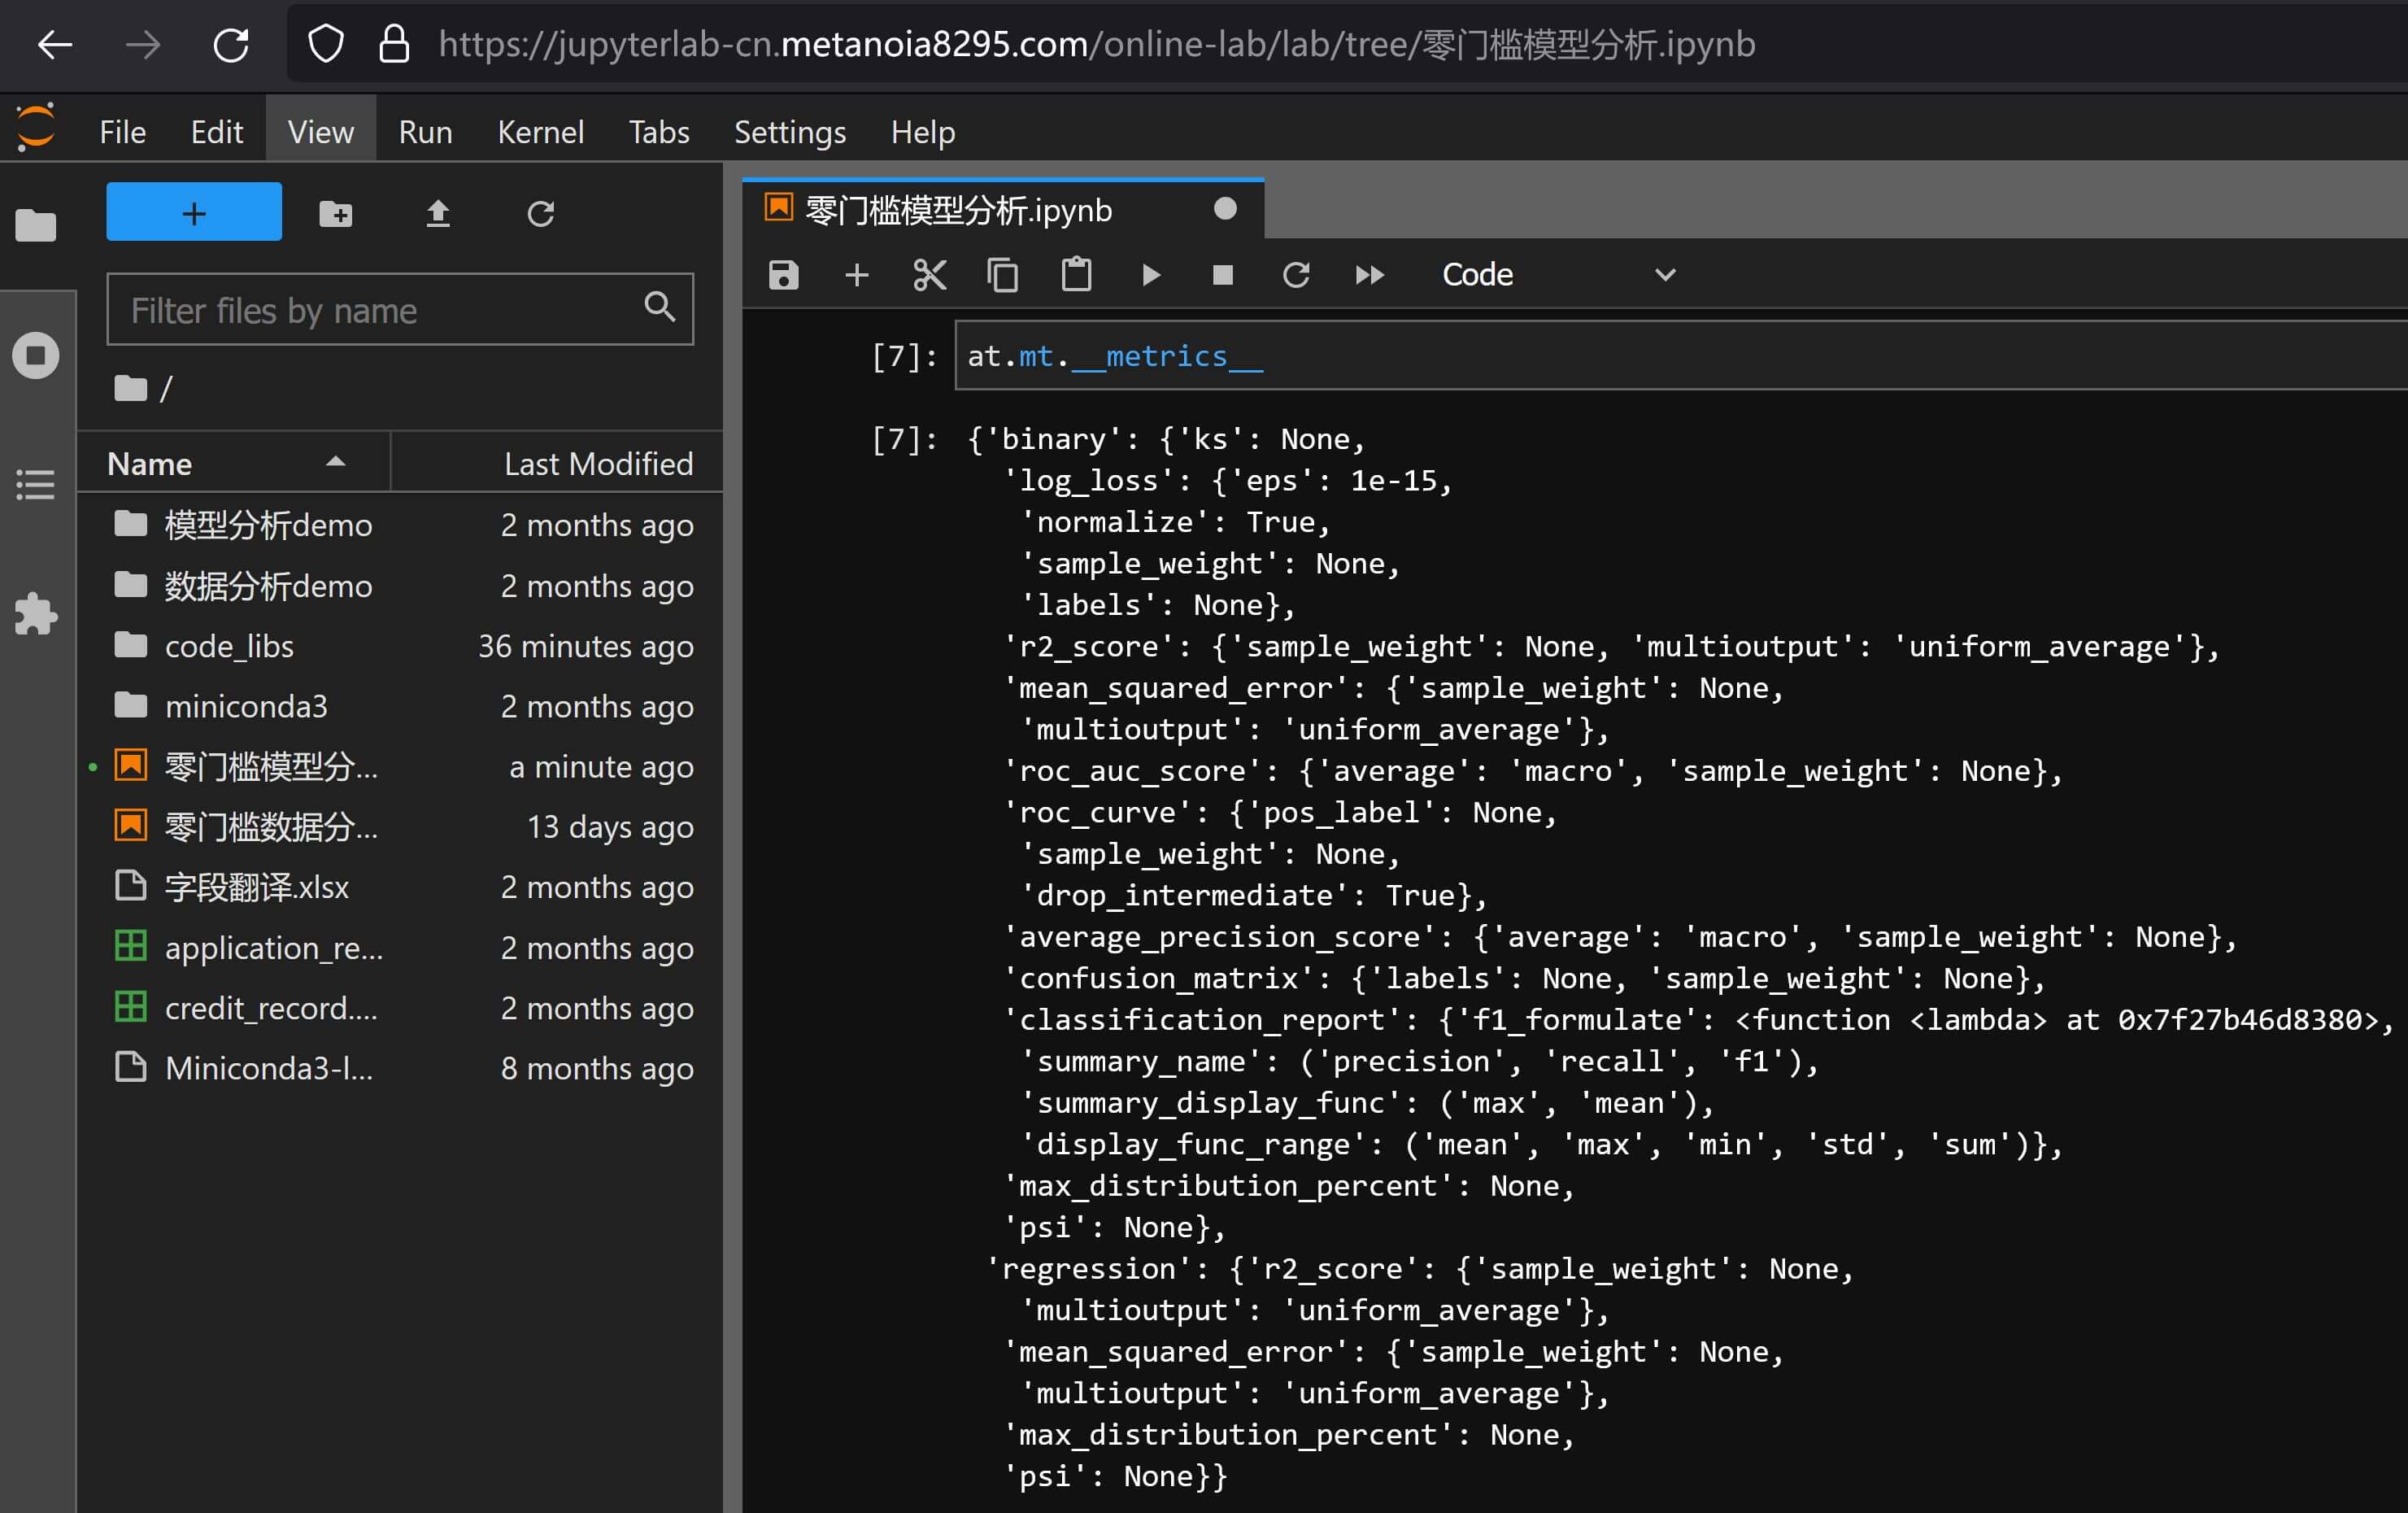The width and height of the screenshot is (2408, 1513).
Task: Paste cells from clipboard icon
Action: pyautogui.click(x=1076, y=275)
